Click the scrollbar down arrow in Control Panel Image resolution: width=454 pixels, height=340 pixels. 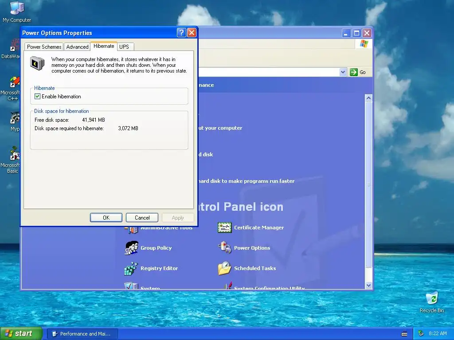(x=368, y=285)
